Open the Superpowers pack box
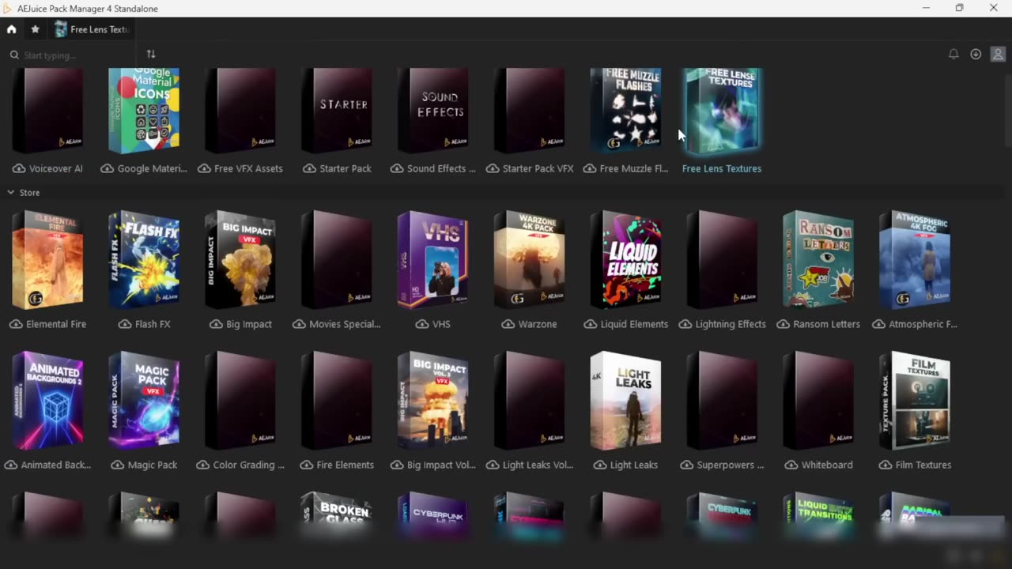Screen dimensions: 1012x569 (x=722, y=400)
